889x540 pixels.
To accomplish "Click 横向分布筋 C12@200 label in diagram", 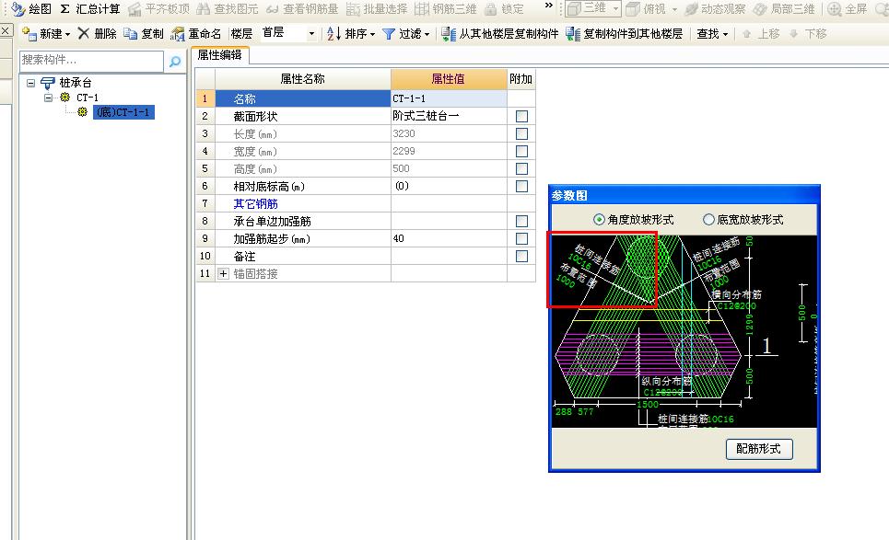I will [x=737, y=301].
